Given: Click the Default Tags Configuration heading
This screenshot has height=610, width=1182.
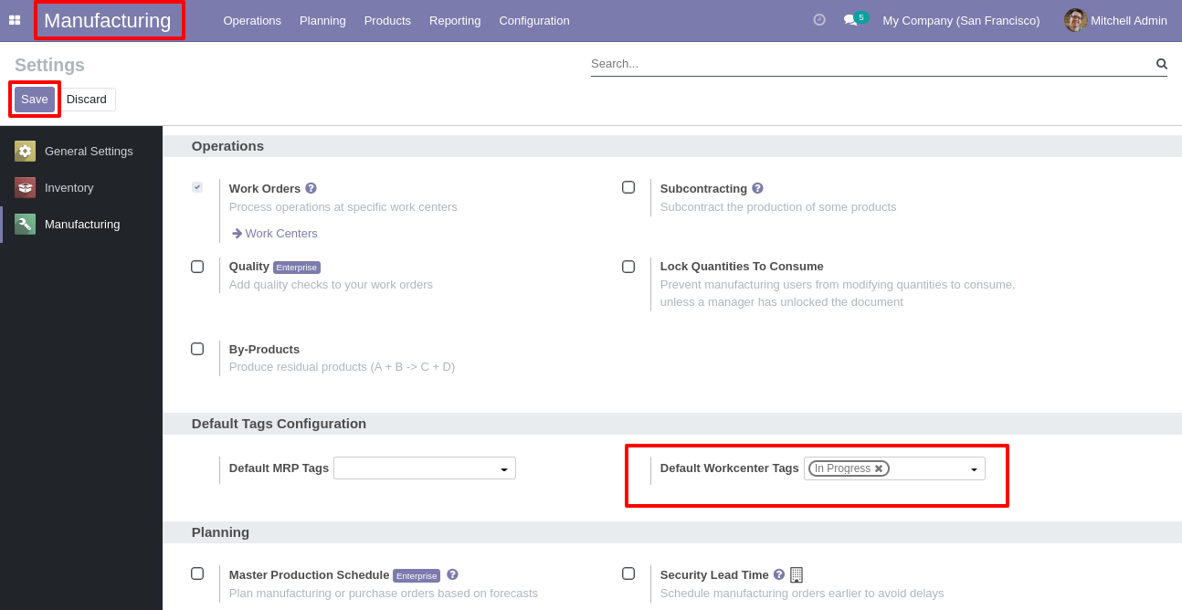Looking at the screenshot, I should coord(279,424).
